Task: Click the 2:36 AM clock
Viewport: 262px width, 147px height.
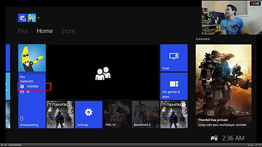Action: pos(233,138)
